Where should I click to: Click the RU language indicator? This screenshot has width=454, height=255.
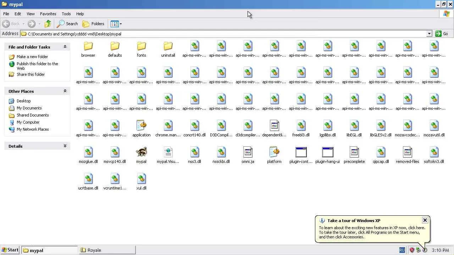tap(402, 250)
